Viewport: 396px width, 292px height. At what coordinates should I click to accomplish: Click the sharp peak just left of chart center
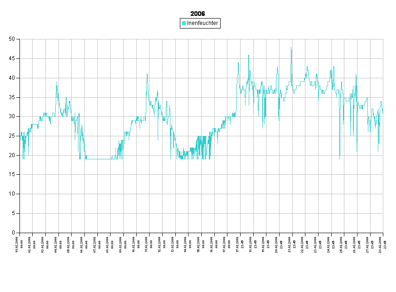coord(147,75)
